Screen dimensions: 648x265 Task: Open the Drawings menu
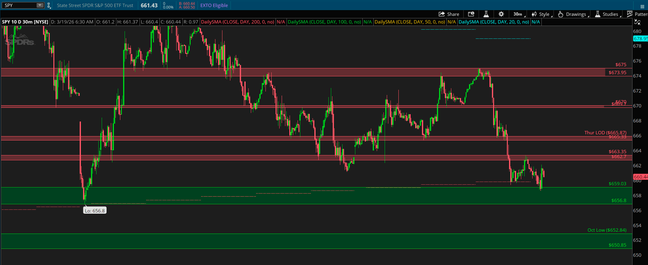[x=573, y=14]
